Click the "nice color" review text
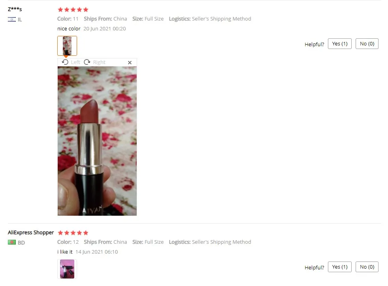 pos(69,29)
